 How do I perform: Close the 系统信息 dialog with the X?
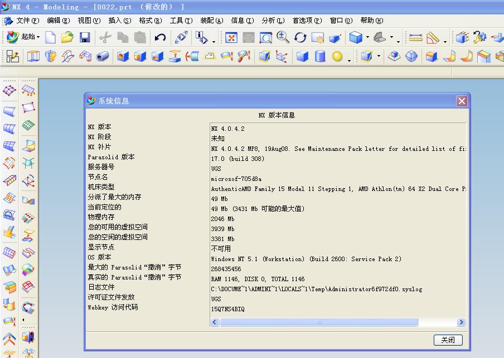point(462,101)
